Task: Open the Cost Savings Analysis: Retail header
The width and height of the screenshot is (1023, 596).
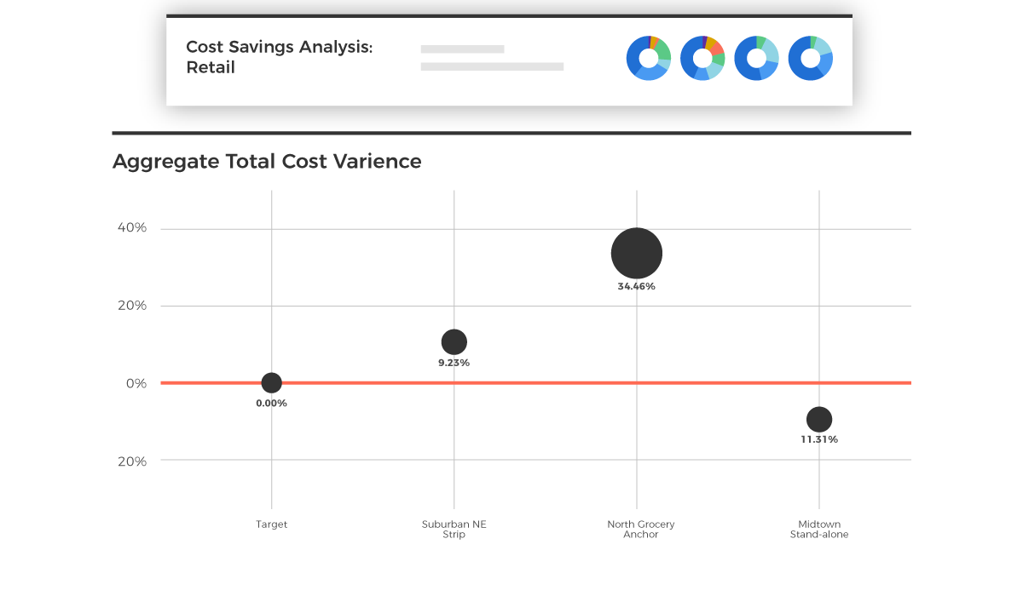Action: tap(280, 57)
